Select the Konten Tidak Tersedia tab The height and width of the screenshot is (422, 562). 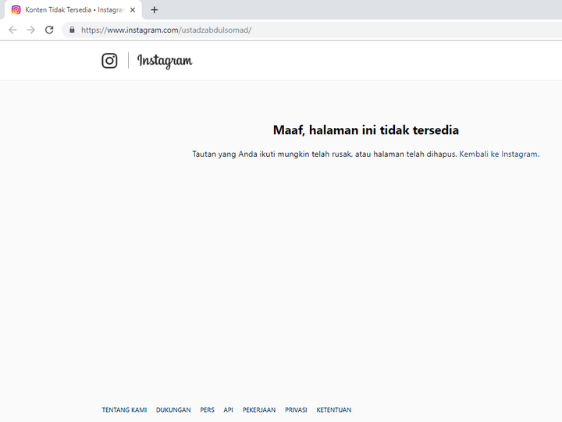[73, 10]
